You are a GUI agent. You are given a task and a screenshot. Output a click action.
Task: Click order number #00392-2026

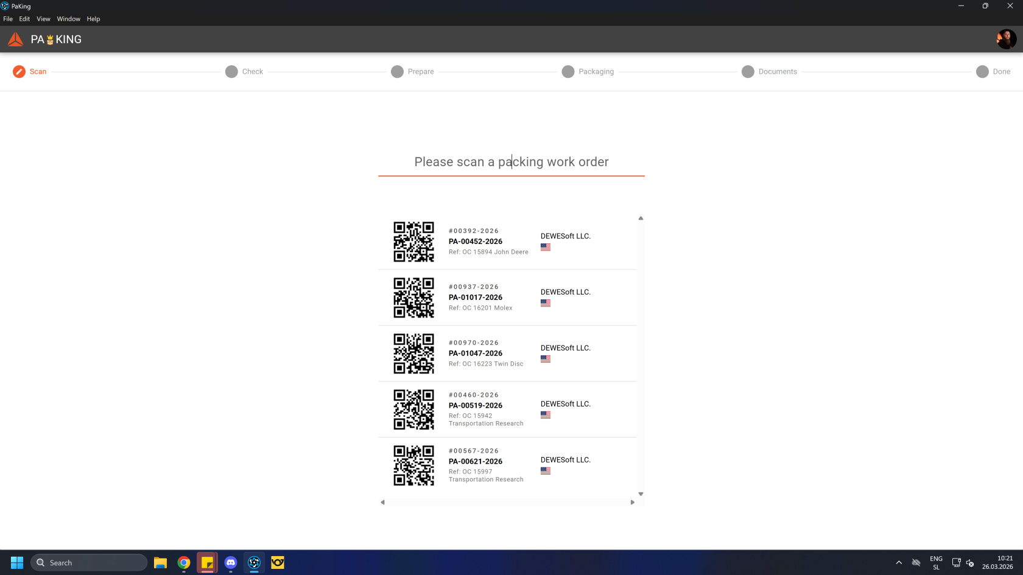[x=474, y=231]
